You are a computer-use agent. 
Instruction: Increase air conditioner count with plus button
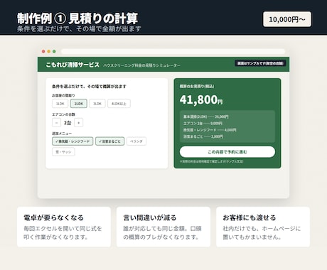(79, 123)
